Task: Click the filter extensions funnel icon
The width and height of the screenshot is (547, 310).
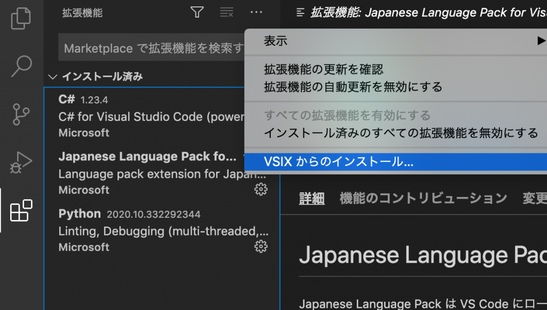Action: (197, 13)
